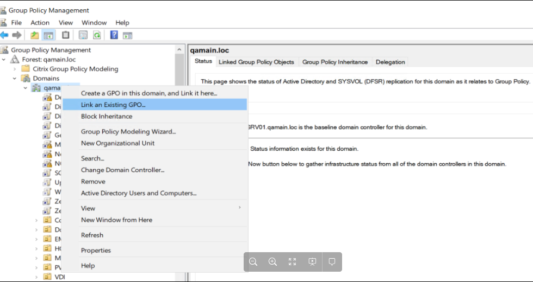Toggle the Show/Hide Console Tree icon
533x282 pixels.
point(48,35)
